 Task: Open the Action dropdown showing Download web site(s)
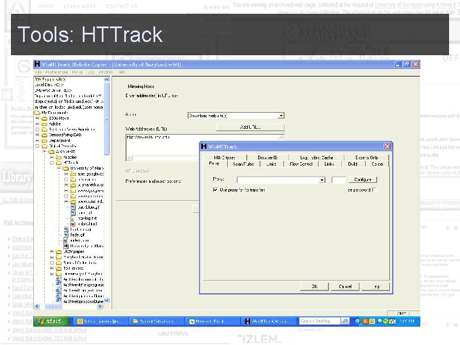point(281,116)
